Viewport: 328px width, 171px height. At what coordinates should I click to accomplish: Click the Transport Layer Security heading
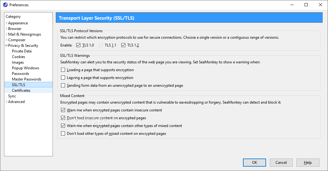[x=96, y=18]
